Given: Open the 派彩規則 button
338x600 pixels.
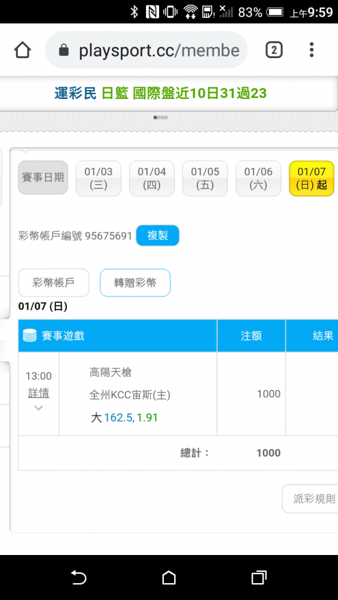Looking at the screenshot, I should [x=310, y=499].
